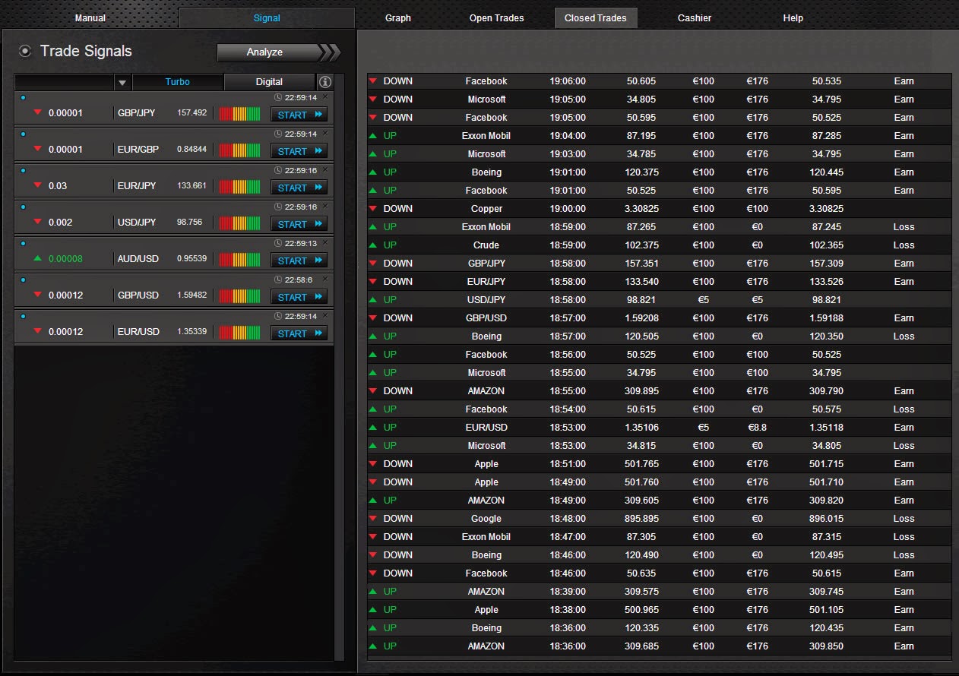The width and height of the screenshot is (959, 676).
Task: Click the clock icon on AUD/USD signal
Action: 278,243
